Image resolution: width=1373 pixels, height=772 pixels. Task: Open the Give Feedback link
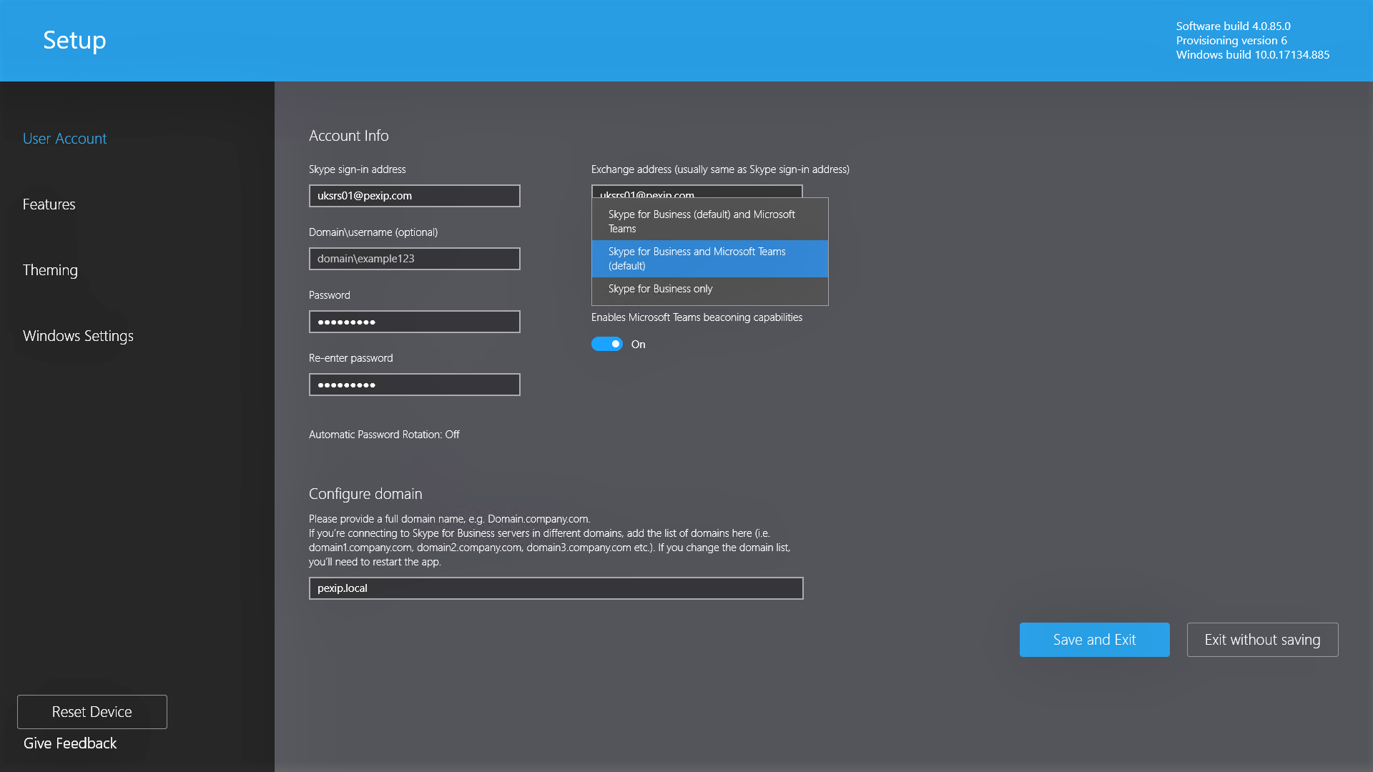point(70,743)
